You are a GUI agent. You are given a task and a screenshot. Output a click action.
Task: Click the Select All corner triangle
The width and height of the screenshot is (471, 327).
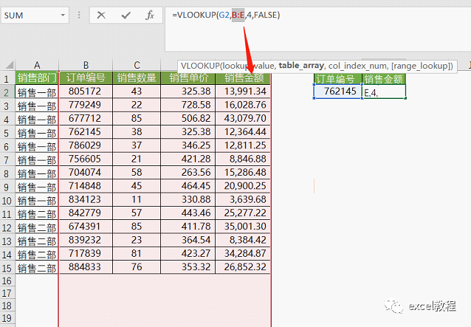[7, 65]
